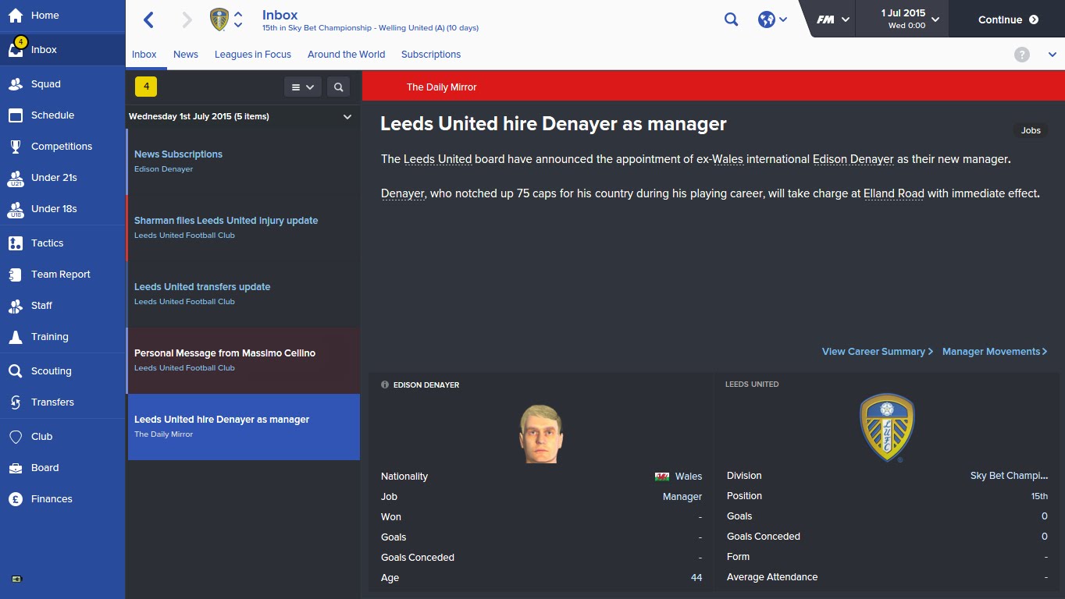Select Personal Message from Massimo Cellino
This screenshot has height=599, width=1065.
244,360
